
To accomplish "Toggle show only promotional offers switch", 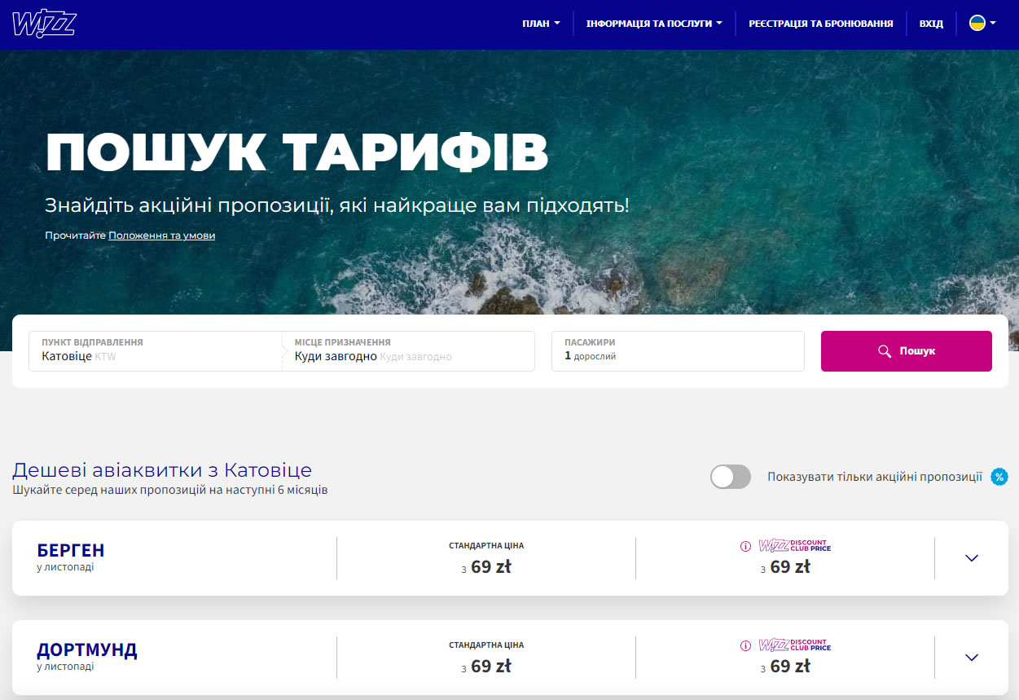I will point(730,477).
